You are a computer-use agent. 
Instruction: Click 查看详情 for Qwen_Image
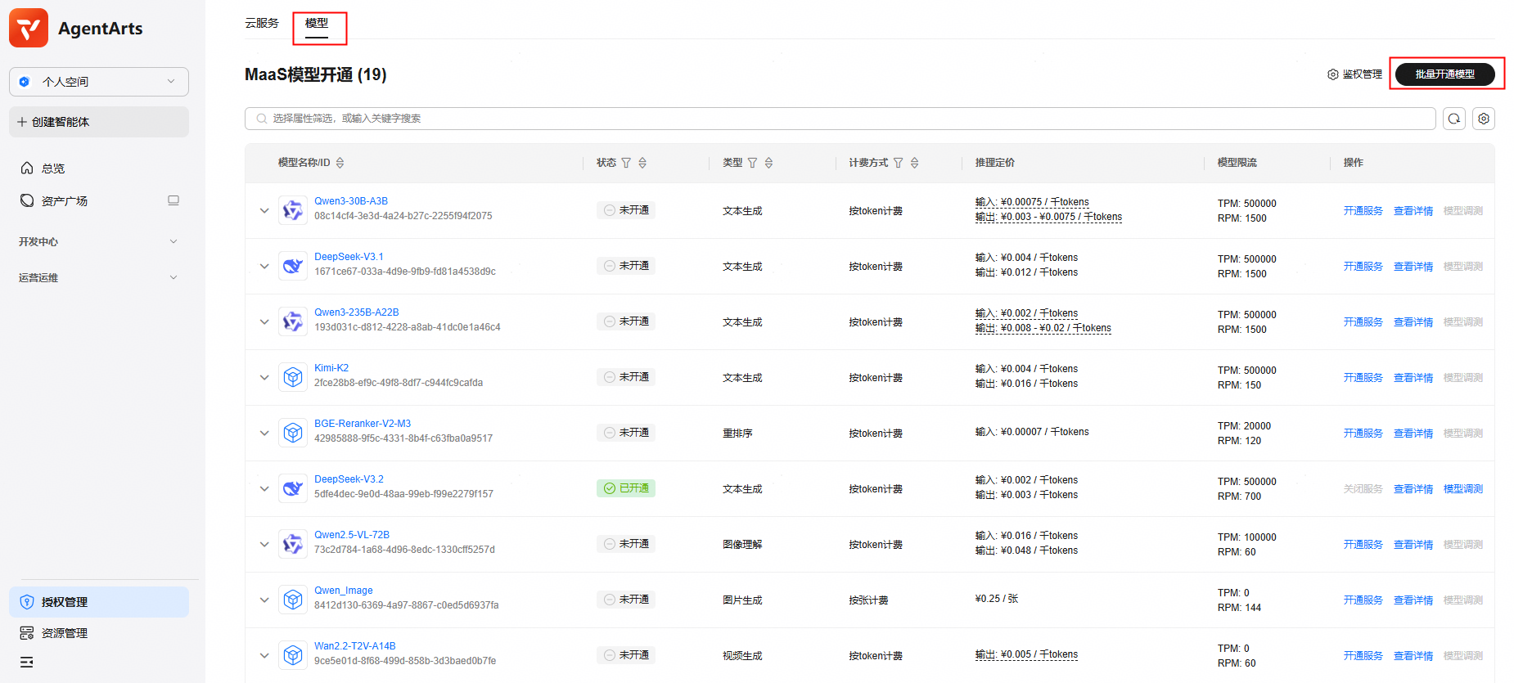pyautogui.click(x=1413, y=600)
